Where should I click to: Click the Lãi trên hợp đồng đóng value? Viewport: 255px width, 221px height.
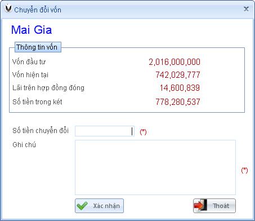coord(180,88)
